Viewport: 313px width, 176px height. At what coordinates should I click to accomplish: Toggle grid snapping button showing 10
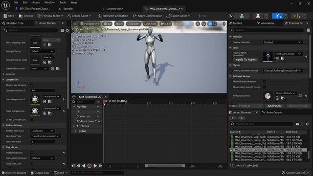point(212,24)
